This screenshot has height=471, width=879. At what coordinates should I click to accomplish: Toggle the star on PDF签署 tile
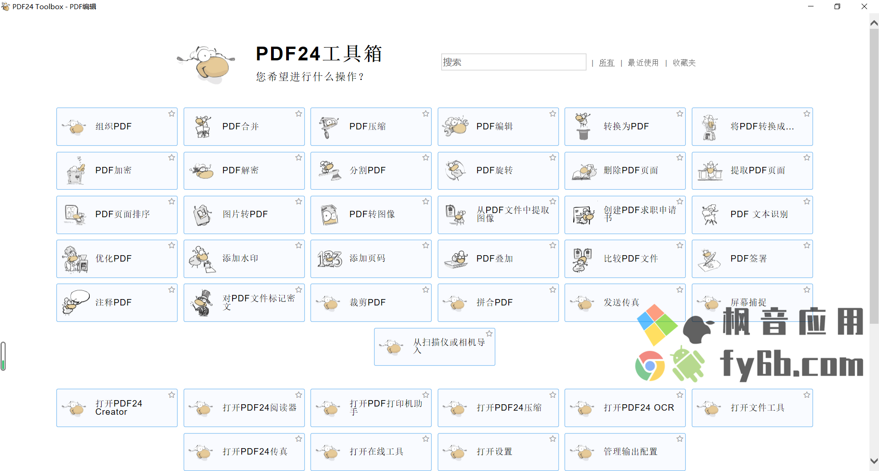click(x=807, y=246)
